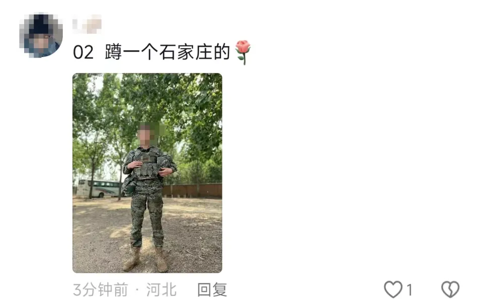Click the 02 prefix in the comment
The height and width of the screenshot is (308, 483).
pyautogui.click(x=83, y=53)
